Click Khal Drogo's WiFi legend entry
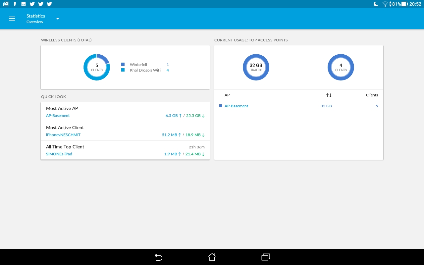424x265 pixels. coord(145,70)
